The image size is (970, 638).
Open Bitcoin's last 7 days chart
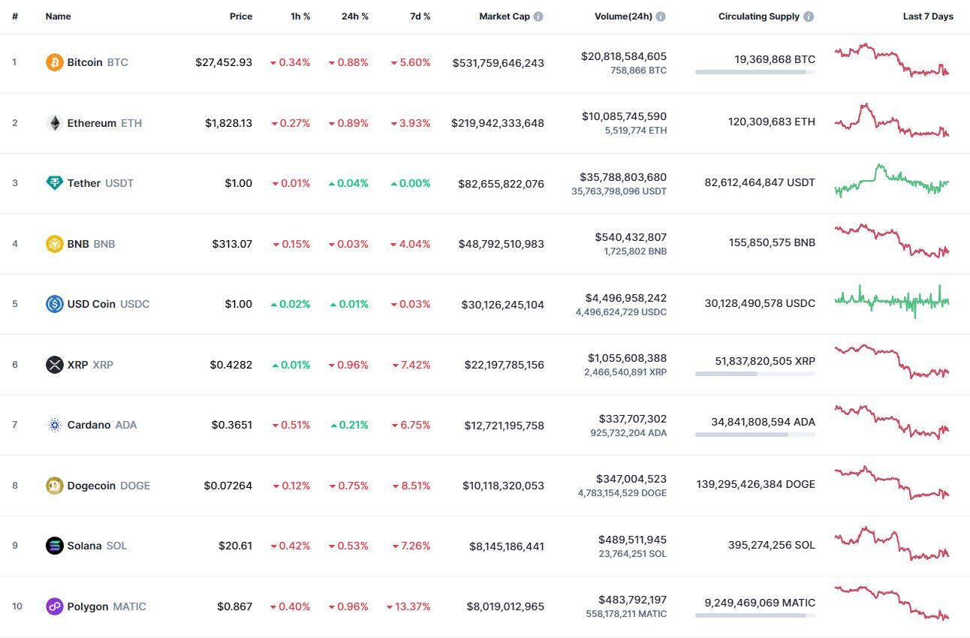(x=891, y=61)
